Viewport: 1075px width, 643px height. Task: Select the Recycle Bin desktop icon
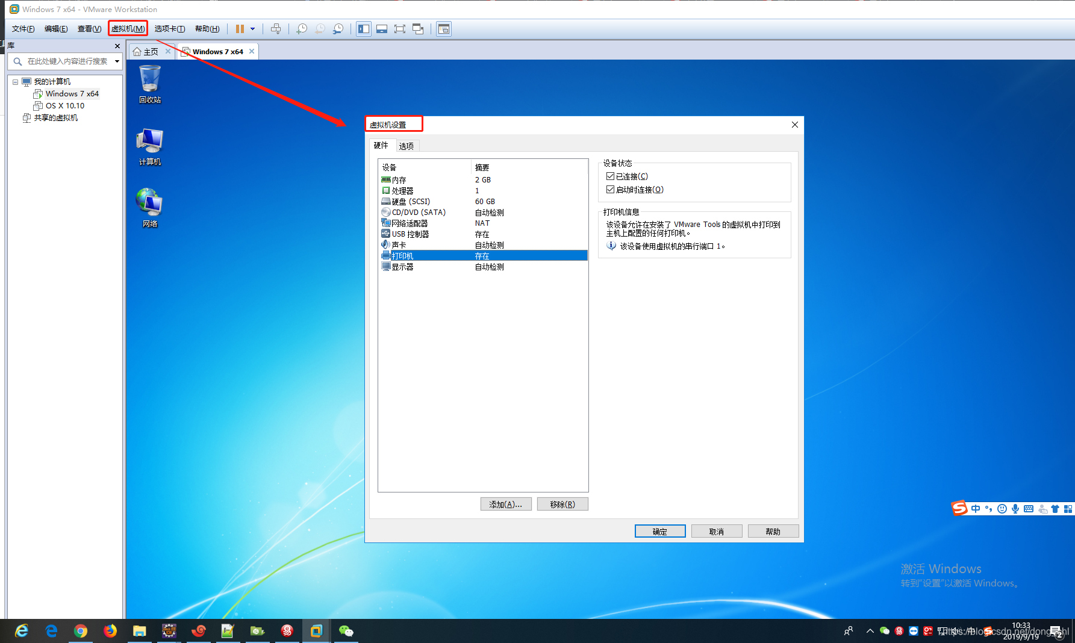150,84
